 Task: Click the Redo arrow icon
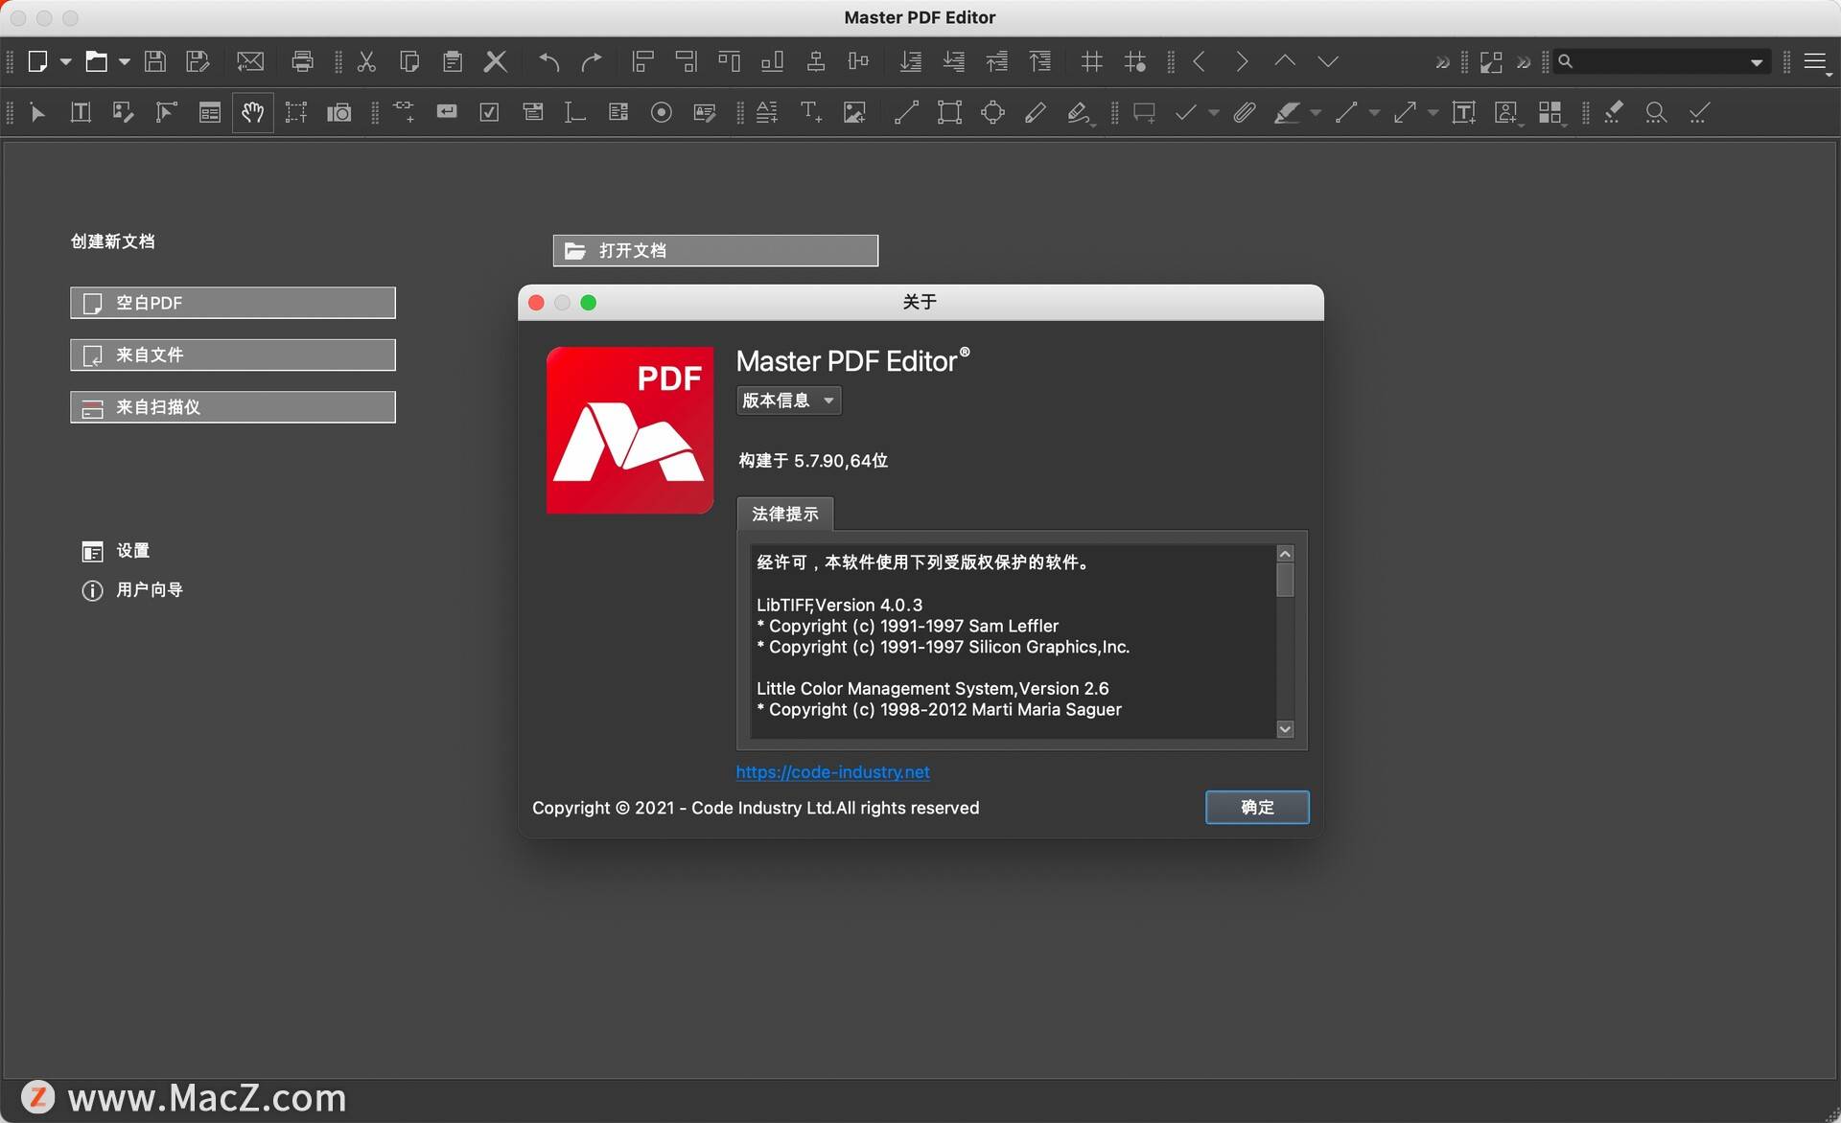[592, 61]
